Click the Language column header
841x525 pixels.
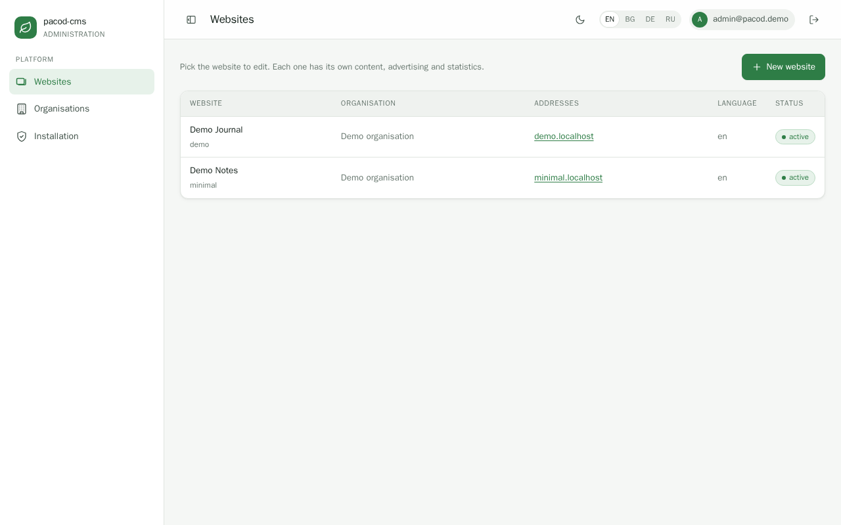click(x=737, y=104)
